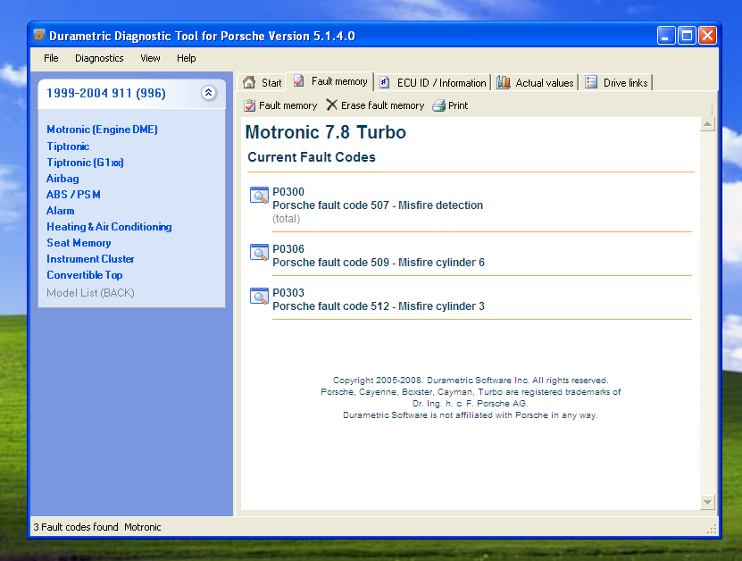Maximize the Durametric window
742x561 pixels.
pyautogui.click(x=687, y=36)
